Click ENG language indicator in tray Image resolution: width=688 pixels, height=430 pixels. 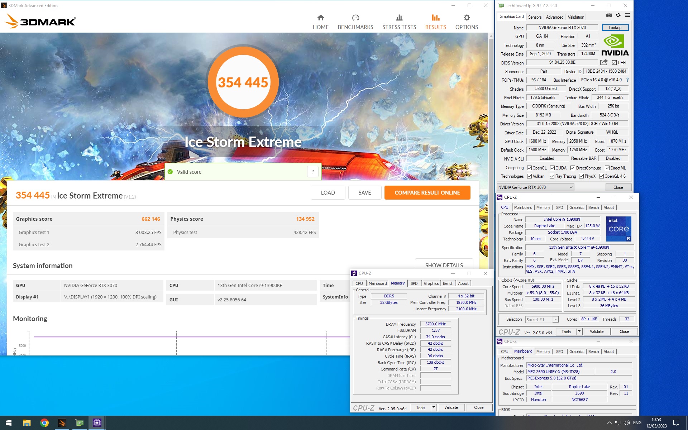pyautogui.click(x=637, y=423)
